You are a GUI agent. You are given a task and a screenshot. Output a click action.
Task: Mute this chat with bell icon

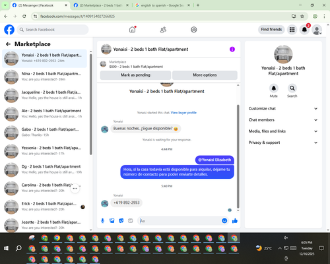274,88
